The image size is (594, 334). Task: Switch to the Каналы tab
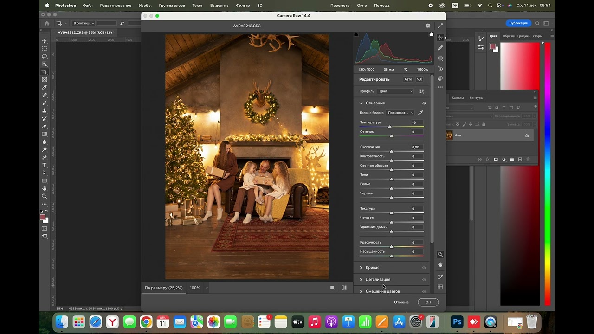(458, 98)
